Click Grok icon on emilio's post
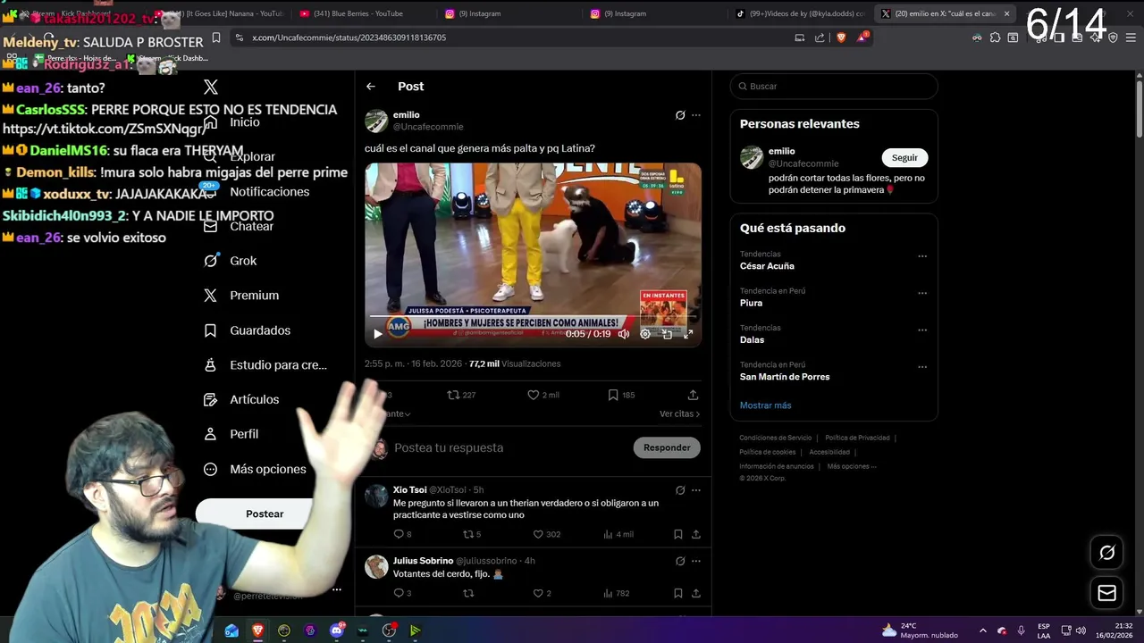This screenshot has width=1144, height=643. (x=680, y=115)
